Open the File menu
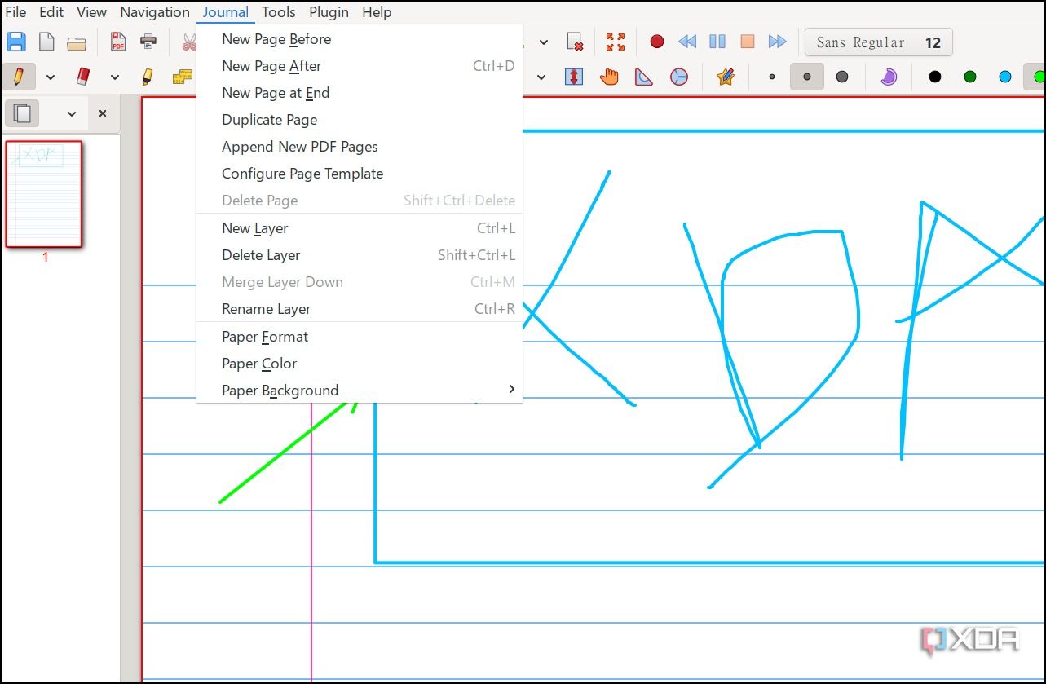The image size is (1046, 684). point(15,12)
